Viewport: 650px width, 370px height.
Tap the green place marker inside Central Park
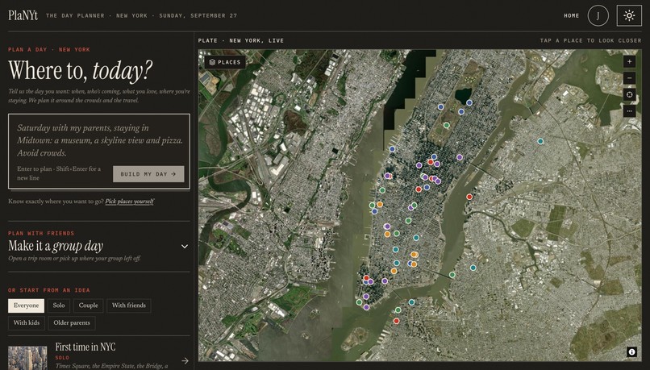coord(447,125)
